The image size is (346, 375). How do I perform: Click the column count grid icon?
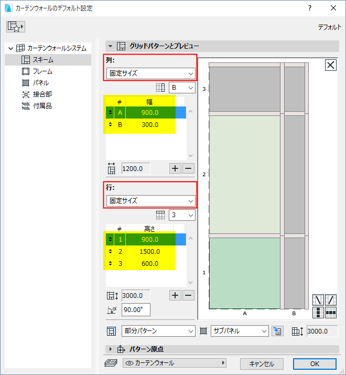160,88
